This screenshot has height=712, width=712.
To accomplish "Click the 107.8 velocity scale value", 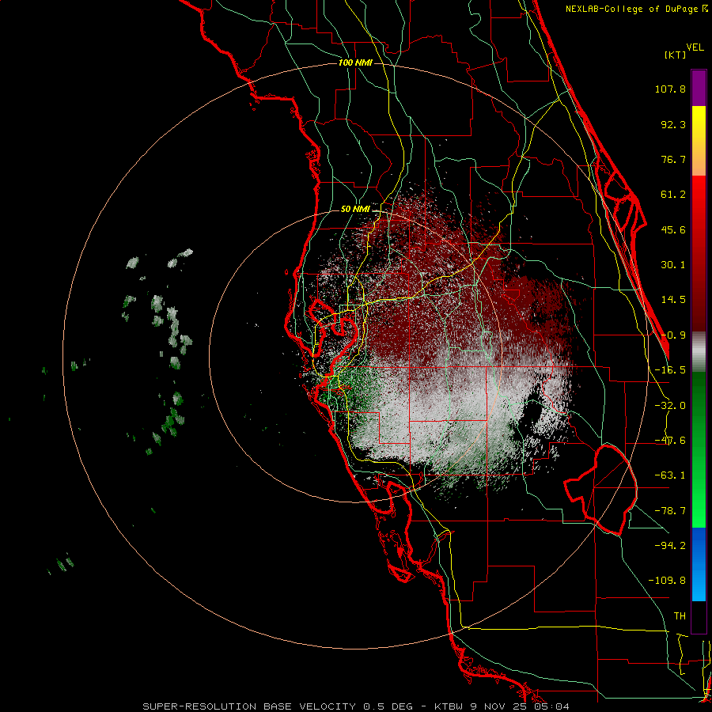I will coord(670,89).
